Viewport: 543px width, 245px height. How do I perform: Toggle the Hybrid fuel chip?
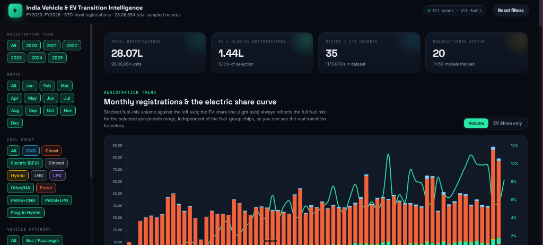point(17,176)
